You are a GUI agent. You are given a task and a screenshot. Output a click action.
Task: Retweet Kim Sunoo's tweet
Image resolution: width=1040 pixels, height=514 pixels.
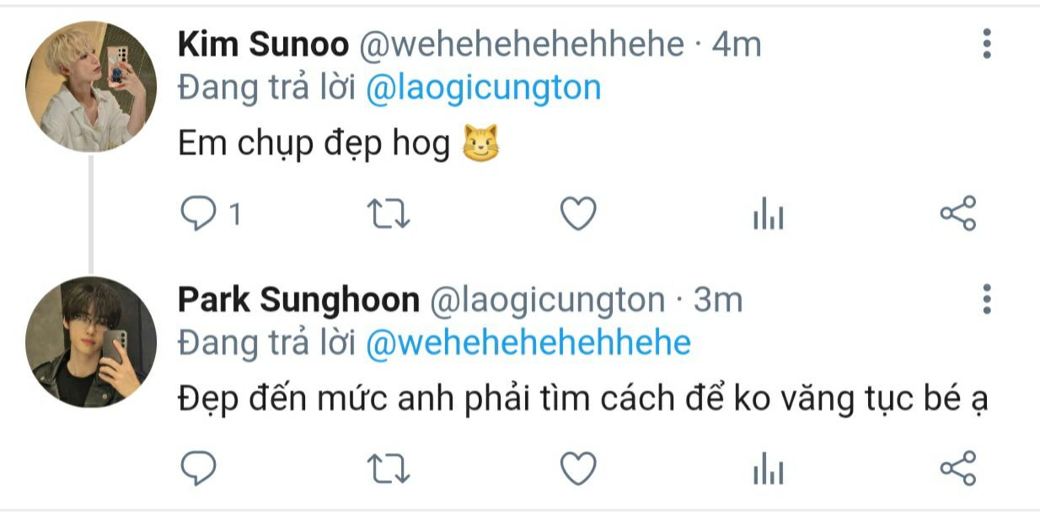click(390, 215)
